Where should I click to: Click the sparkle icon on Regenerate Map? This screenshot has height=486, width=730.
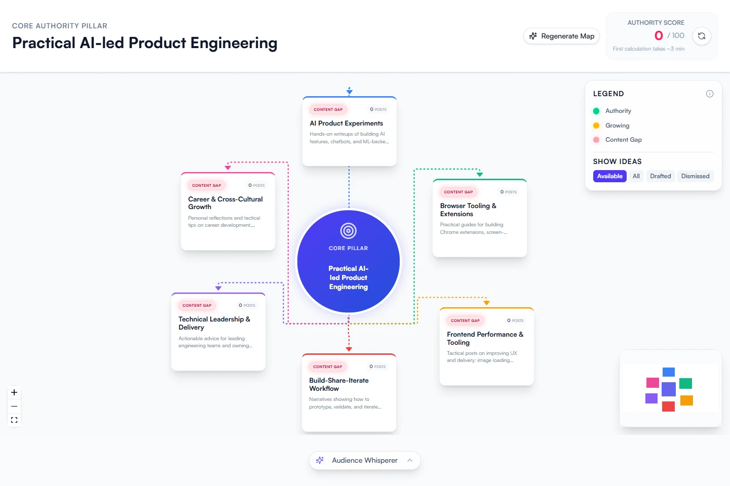click(533, 36)
